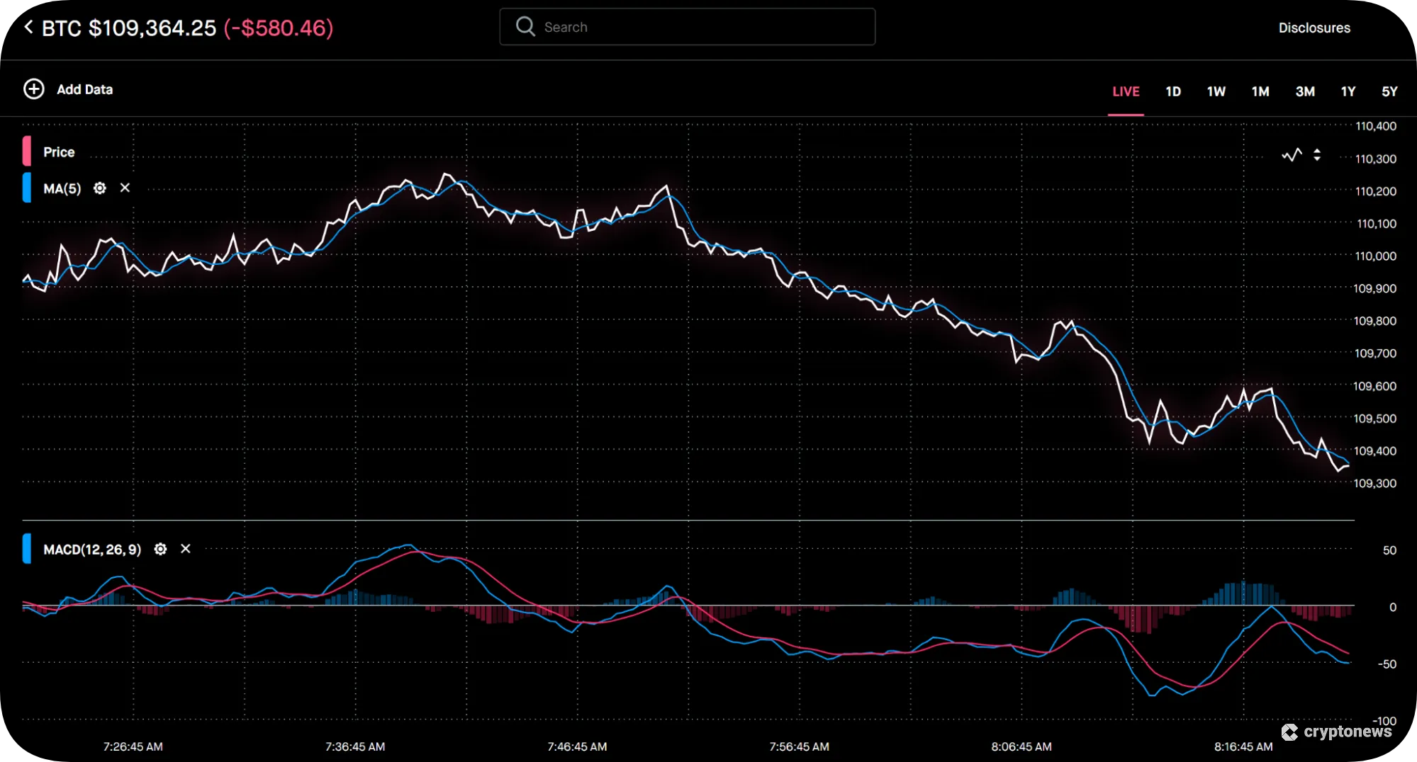Click the blue MACD legend color bar
Image resolution: width=1417 pixels, height=762 pixels.
[26, 549]
